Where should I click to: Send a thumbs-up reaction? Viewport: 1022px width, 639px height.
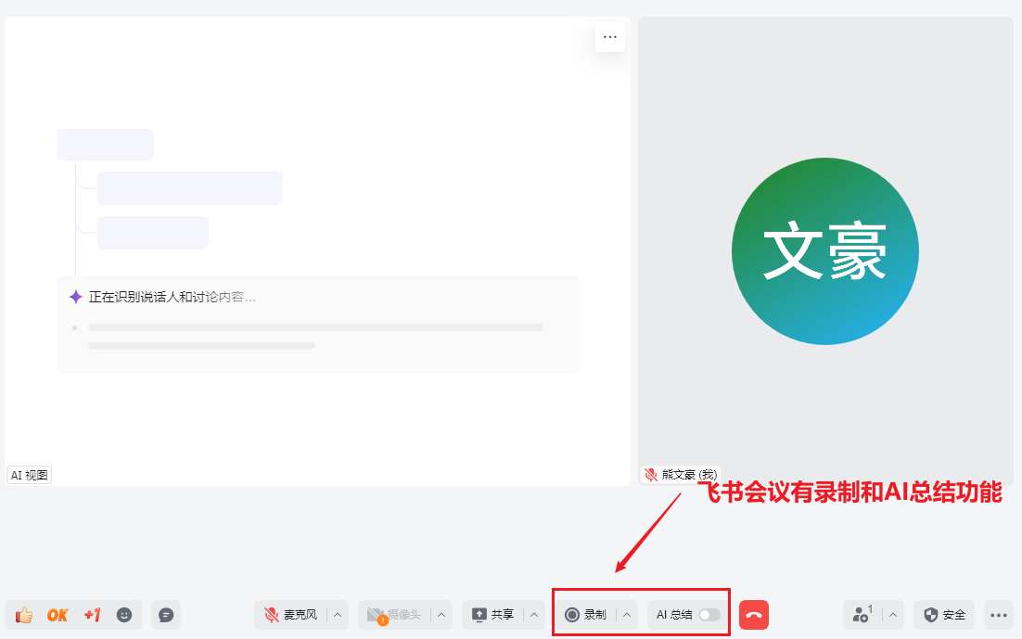coord(24,615)
